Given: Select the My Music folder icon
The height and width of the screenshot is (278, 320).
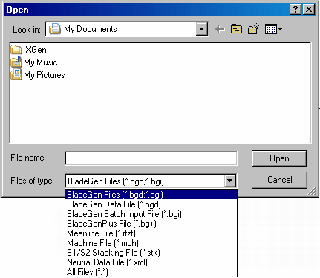Looking at the screenshot, I should [x=16, y=62].
